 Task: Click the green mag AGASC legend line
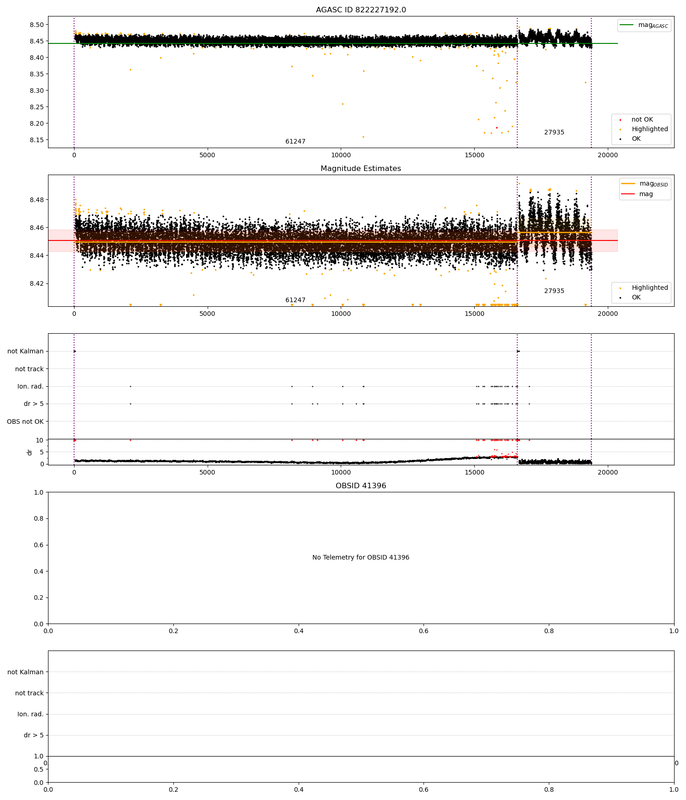627,25
